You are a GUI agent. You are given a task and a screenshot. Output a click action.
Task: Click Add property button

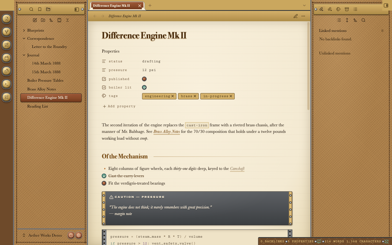coord(119,106)
